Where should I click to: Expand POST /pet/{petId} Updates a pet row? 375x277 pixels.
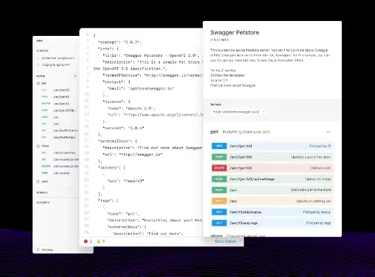[272, 157]
